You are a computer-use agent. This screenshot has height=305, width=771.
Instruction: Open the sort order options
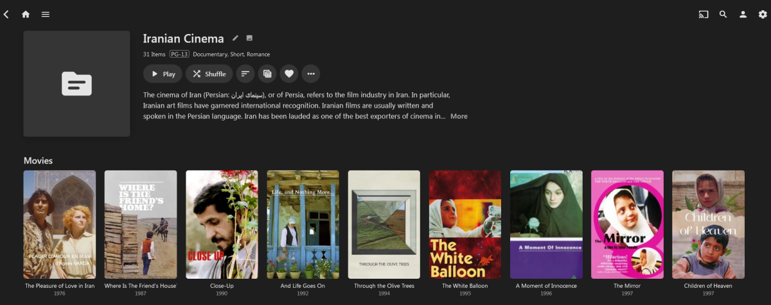click(x=245, y=74)
